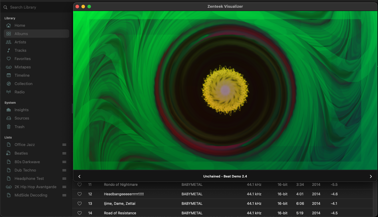Toggle heart on Headbangeeeeerrrrr!!!!! track
Screen dimensions: 378x217
pos(80,194)
